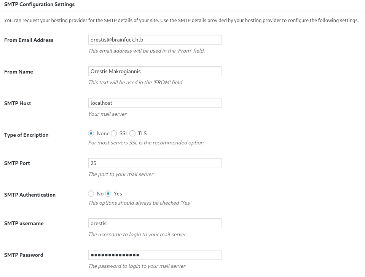Focus the SMTP username input with orestis
The image size is (365, 277).
click(155, 223)
